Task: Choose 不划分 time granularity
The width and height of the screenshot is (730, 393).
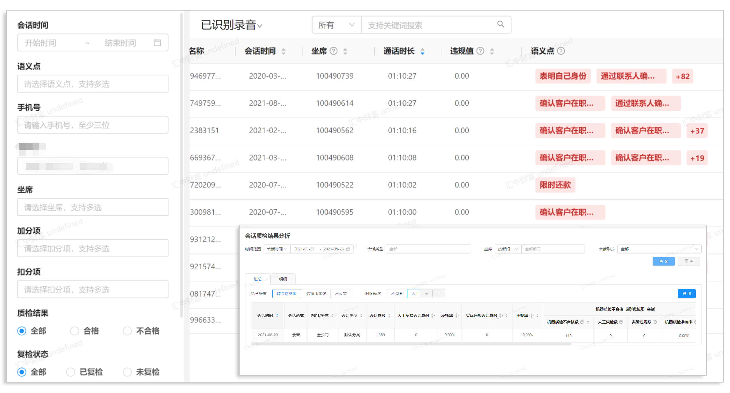Action: [397, 294]
